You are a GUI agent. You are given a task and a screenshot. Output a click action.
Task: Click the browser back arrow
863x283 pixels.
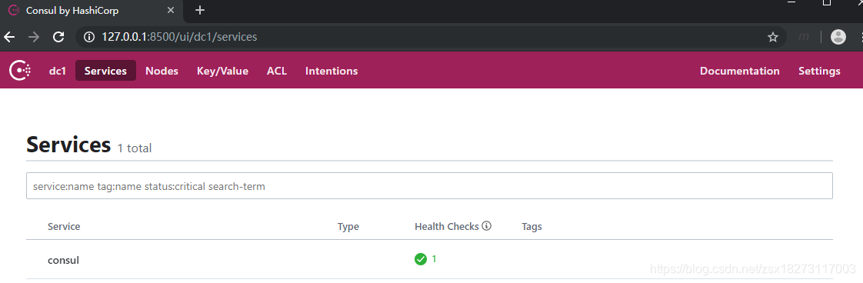pos(9,37)
